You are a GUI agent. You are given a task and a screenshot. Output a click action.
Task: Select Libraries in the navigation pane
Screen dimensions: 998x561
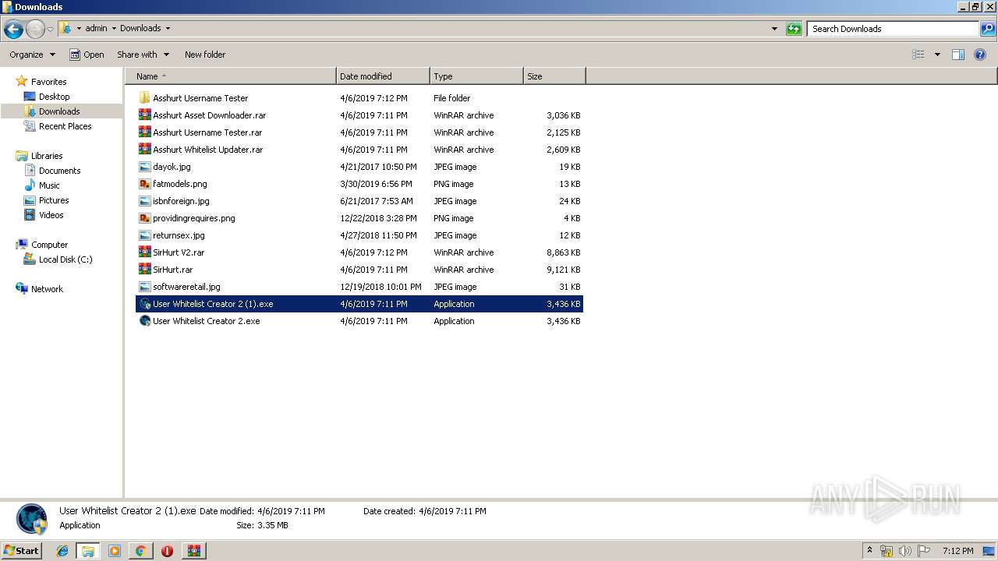[46, 156]
